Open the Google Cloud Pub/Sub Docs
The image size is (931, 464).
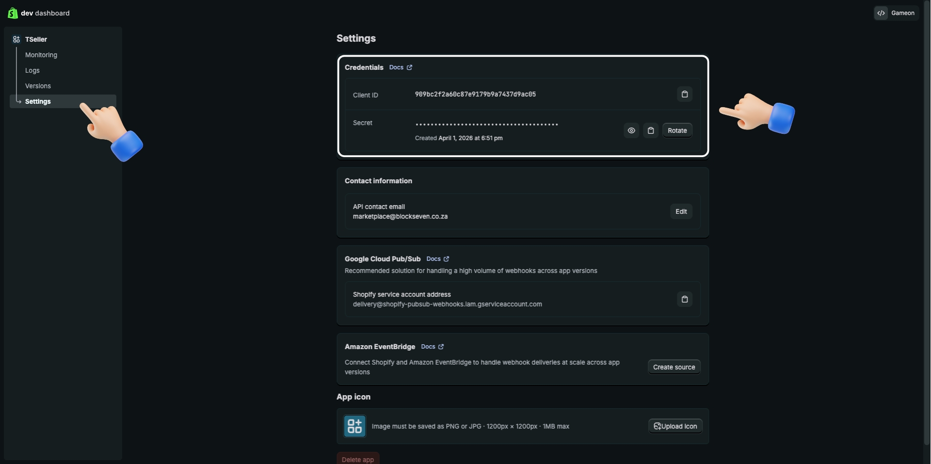tap(437, 259)
